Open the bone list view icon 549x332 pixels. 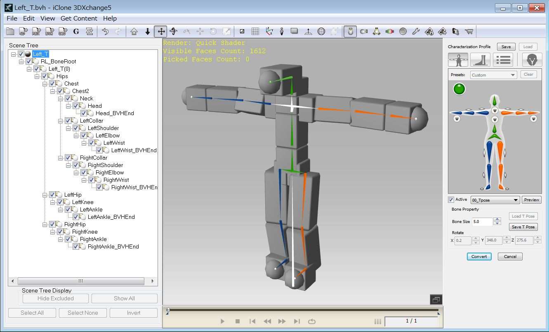click(502, 60)
